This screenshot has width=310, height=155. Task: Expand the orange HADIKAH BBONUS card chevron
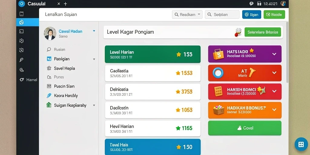pos(274,110)
